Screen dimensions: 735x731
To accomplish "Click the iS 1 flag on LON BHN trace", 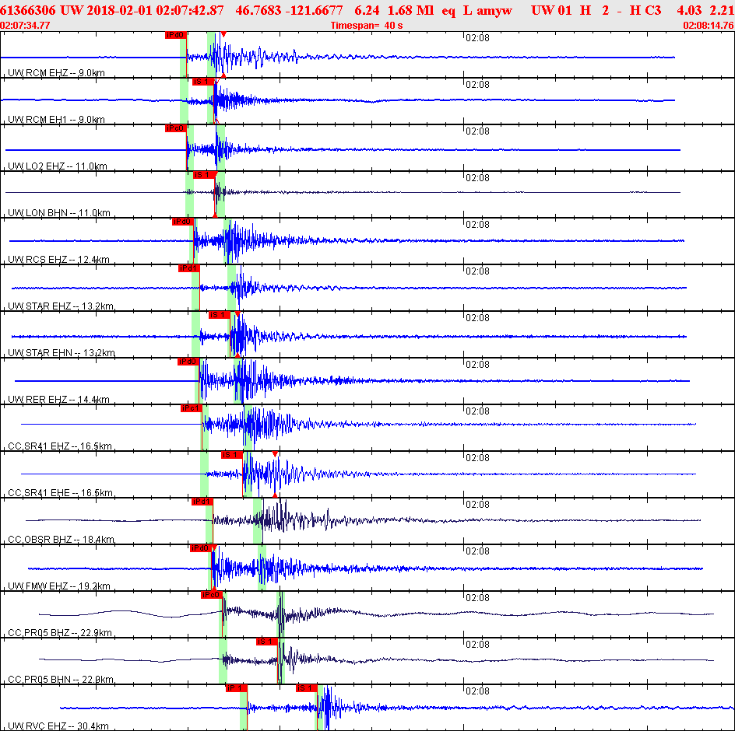I will 203,175.
